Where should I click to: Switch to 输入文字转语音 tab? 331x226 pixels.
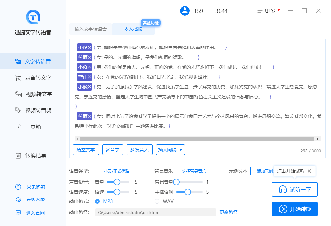[x=90, y=29]
